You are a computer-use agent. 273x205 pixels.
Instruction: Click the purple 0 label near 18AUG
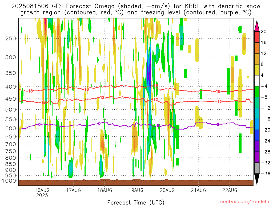point(99,124)
